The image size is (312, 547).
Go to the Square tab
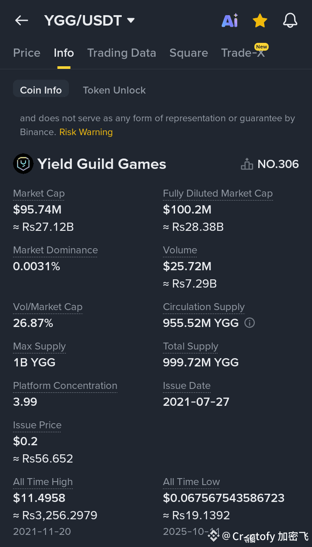point(188,53)
